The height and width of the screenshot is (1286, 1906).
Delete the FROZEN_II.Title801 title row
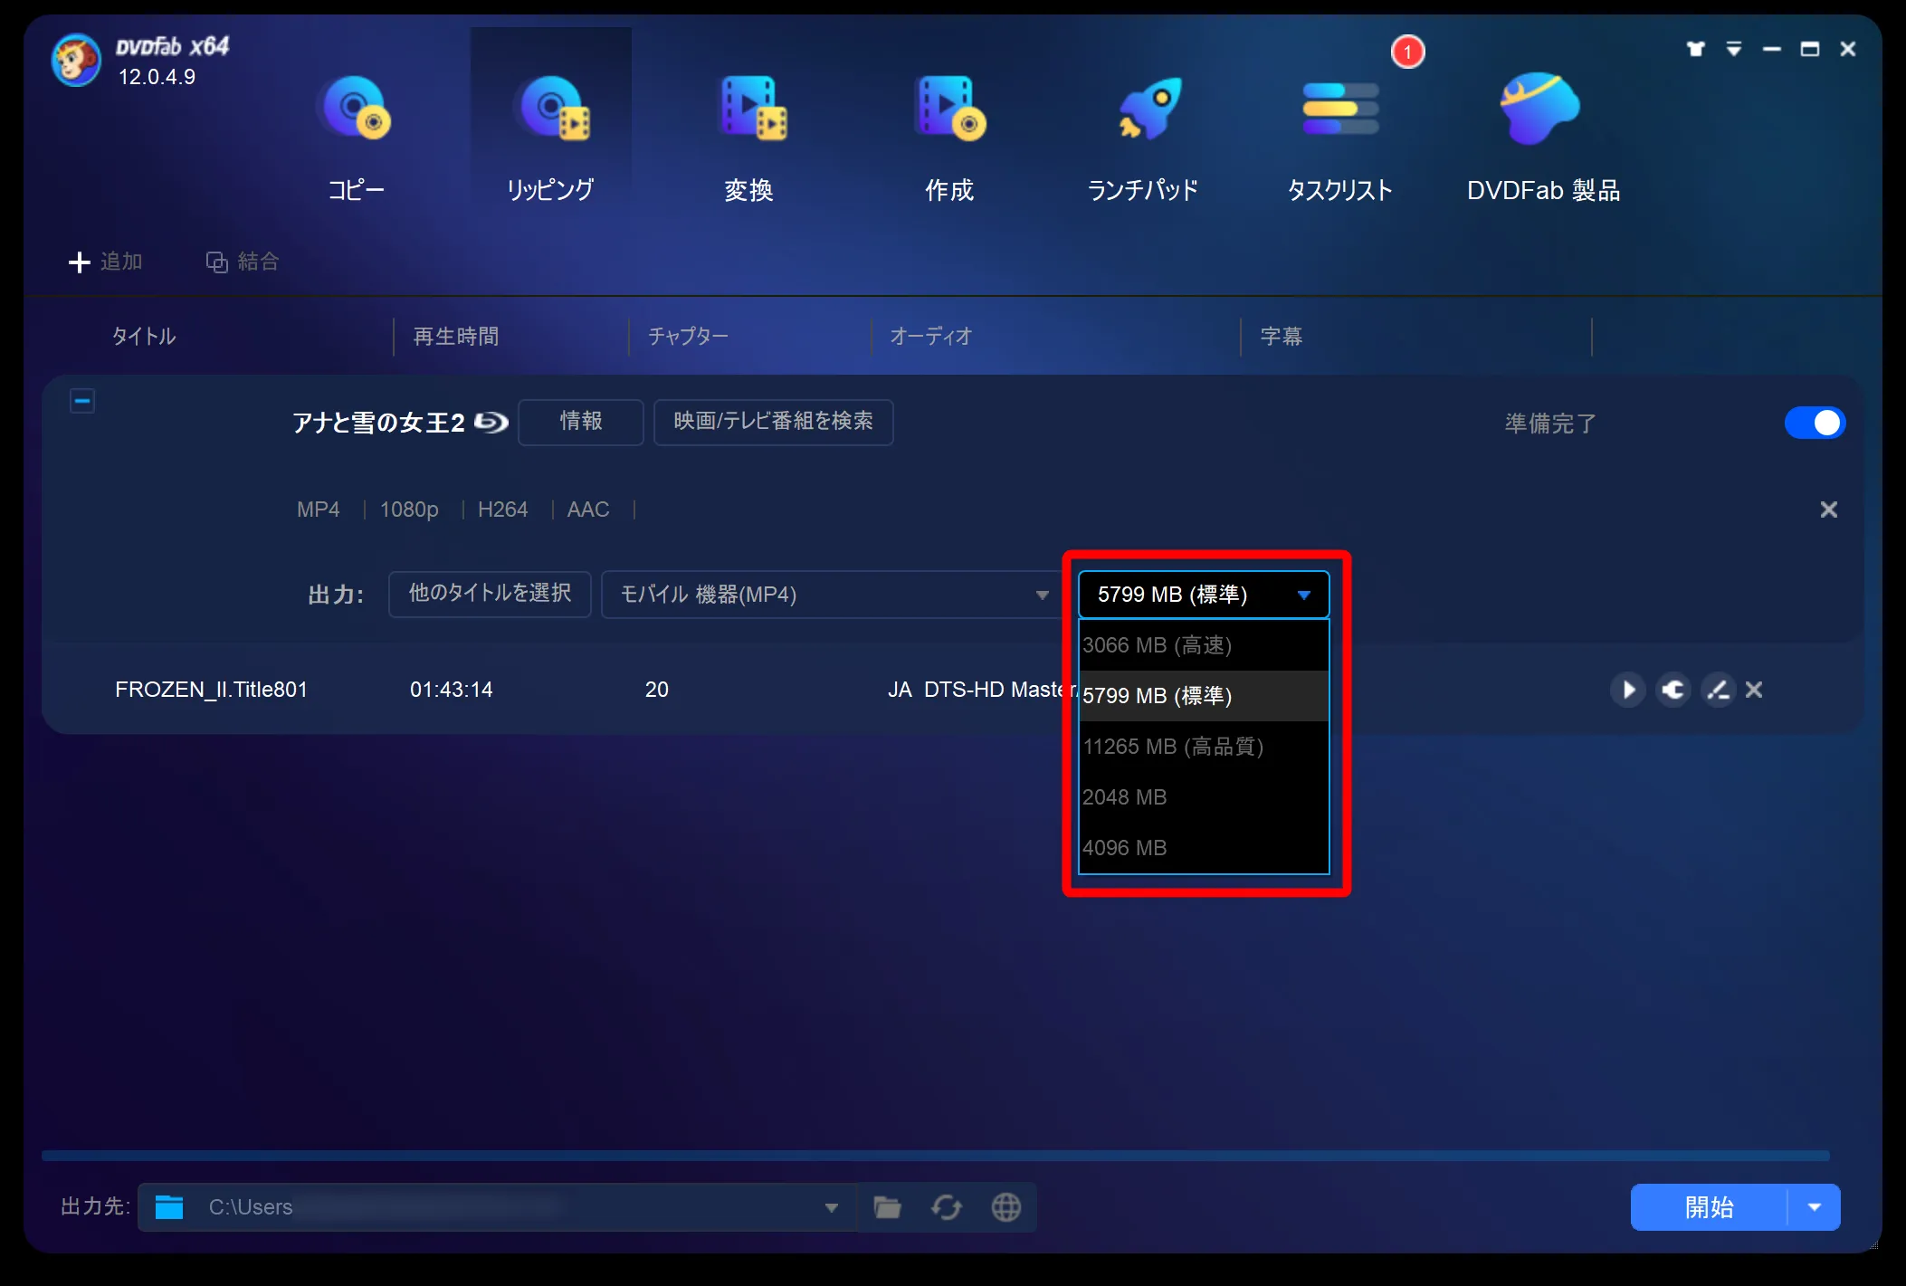1754,690
